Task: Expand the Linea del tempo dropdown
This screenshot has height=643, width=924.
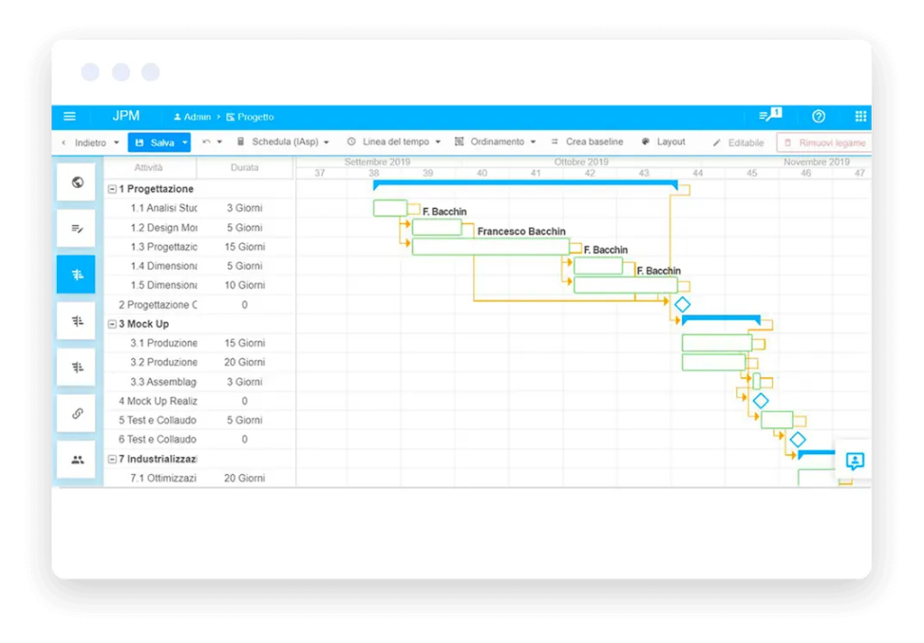Action: [x=393, y=143]
